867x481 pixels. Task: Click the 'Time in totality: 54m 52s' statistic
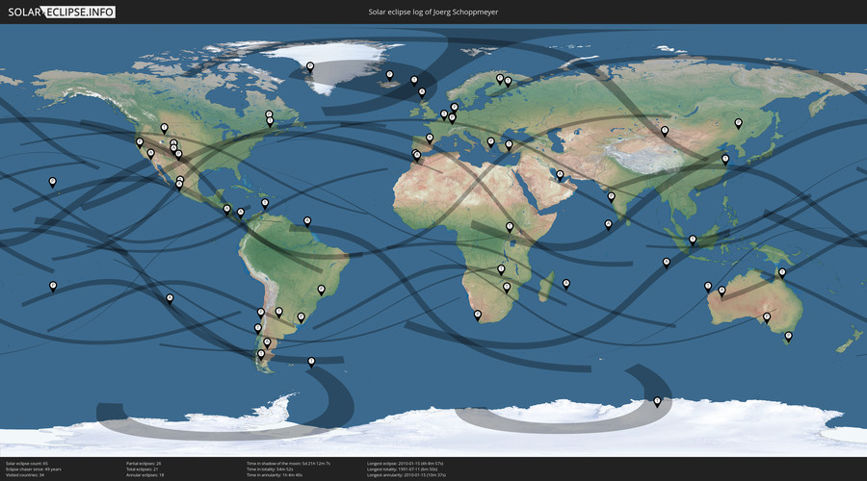coord(270,469)
